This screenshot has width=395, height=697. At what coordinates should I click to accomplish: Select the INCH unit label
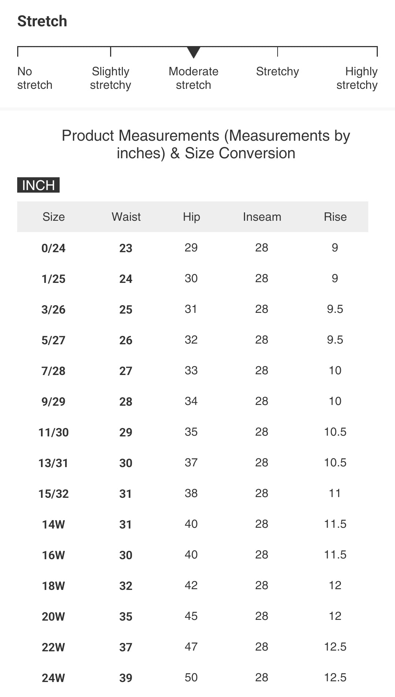[x=38, y=185]
